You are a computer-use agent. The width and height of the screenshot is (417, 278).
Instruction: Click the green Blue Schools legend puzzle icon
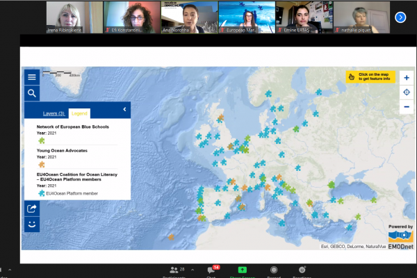pos(42,140)
